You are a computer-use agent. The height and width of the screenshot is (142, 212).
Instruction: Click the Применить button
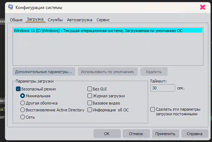[x=165, y=134]
